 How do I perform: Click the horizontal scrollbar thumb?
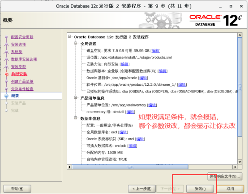click(x=130, y=167)
